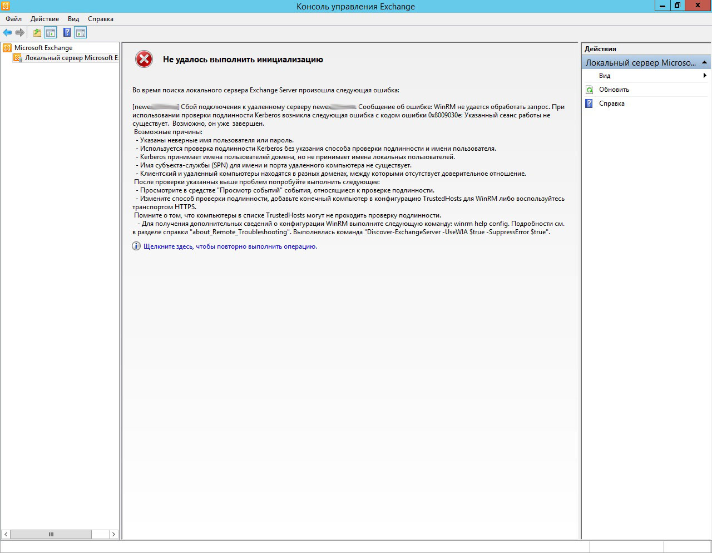
Task: Select Microsoft Exchange in the tree
Action: (43, 48)
